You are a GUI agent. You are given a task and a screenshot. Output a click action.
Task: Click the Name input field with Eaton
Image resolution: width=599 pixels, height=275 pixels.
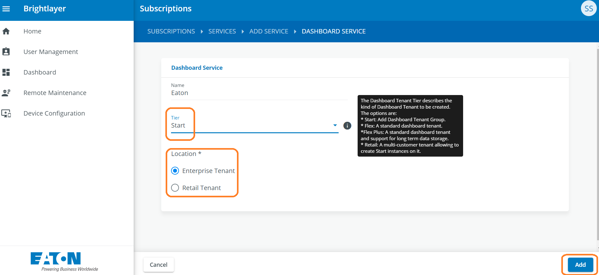click(x=259, y=93)
